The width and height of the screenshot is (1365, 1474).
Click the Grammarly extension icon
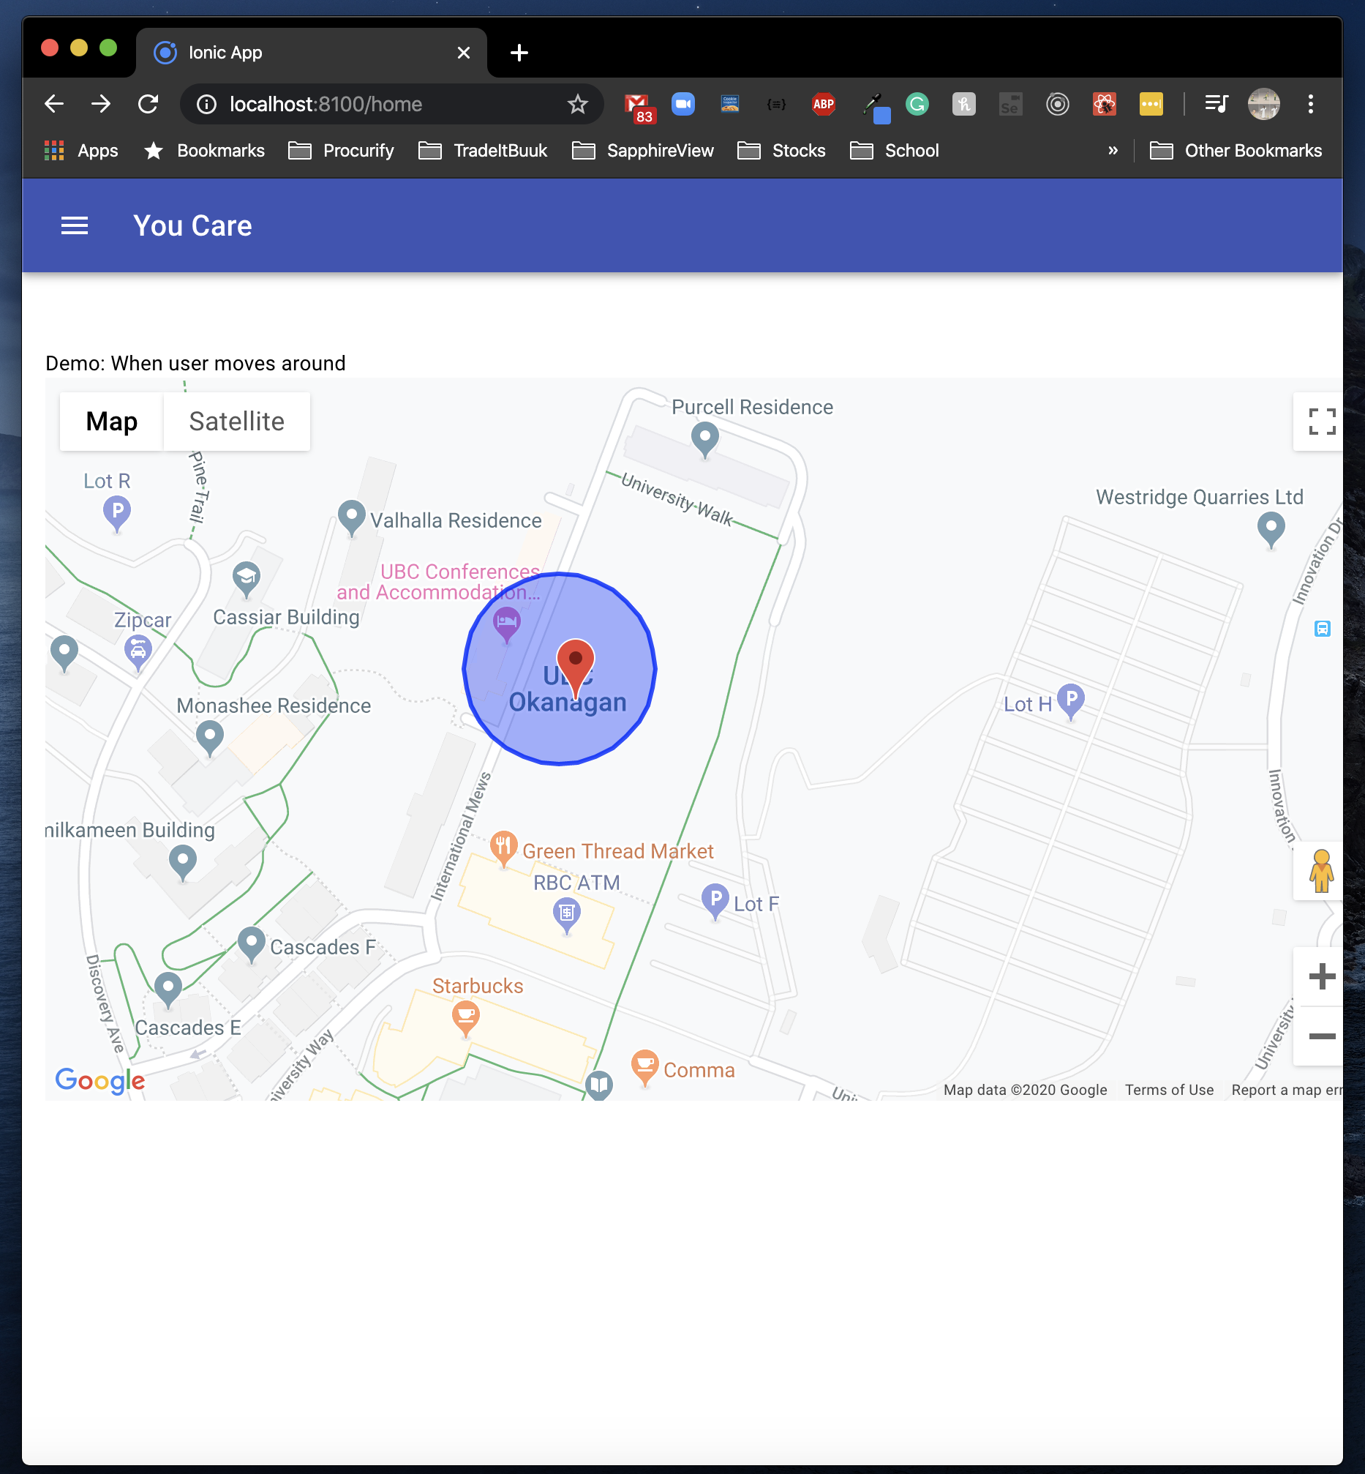tap(917, 104)
